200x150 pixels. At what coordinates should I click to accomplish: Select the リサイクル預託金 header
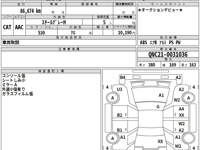124,27
